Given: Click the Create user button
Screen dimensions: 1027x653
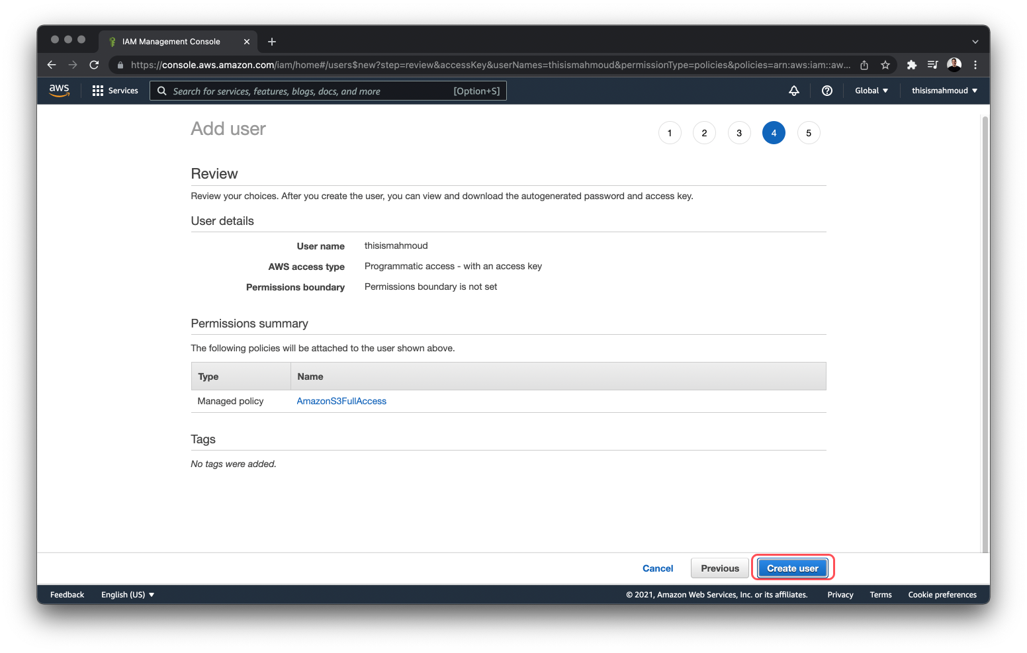Looking at the screenshot, I should coord(792,568).
